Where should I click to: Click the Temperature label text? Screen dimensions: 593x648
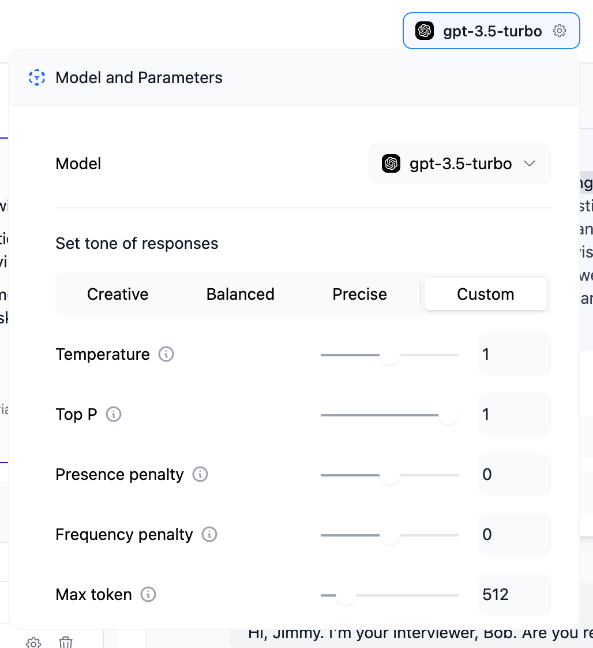pyautogui.click(x=103, y=354)
